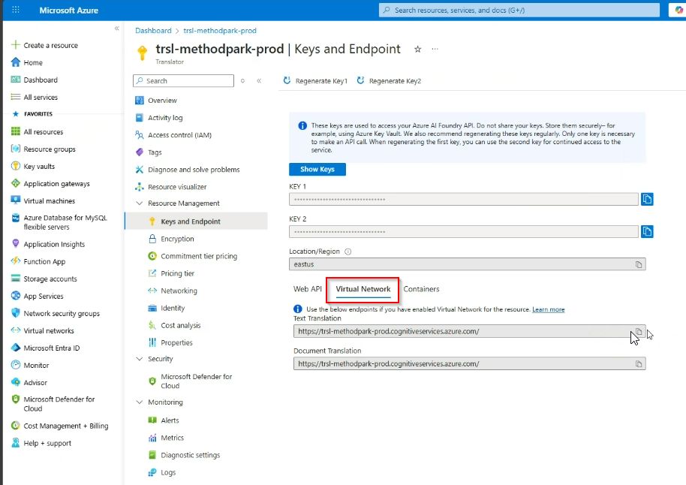Open the Learn more link
Viewport: 686px width, 485px height.
tap(548, 309)
